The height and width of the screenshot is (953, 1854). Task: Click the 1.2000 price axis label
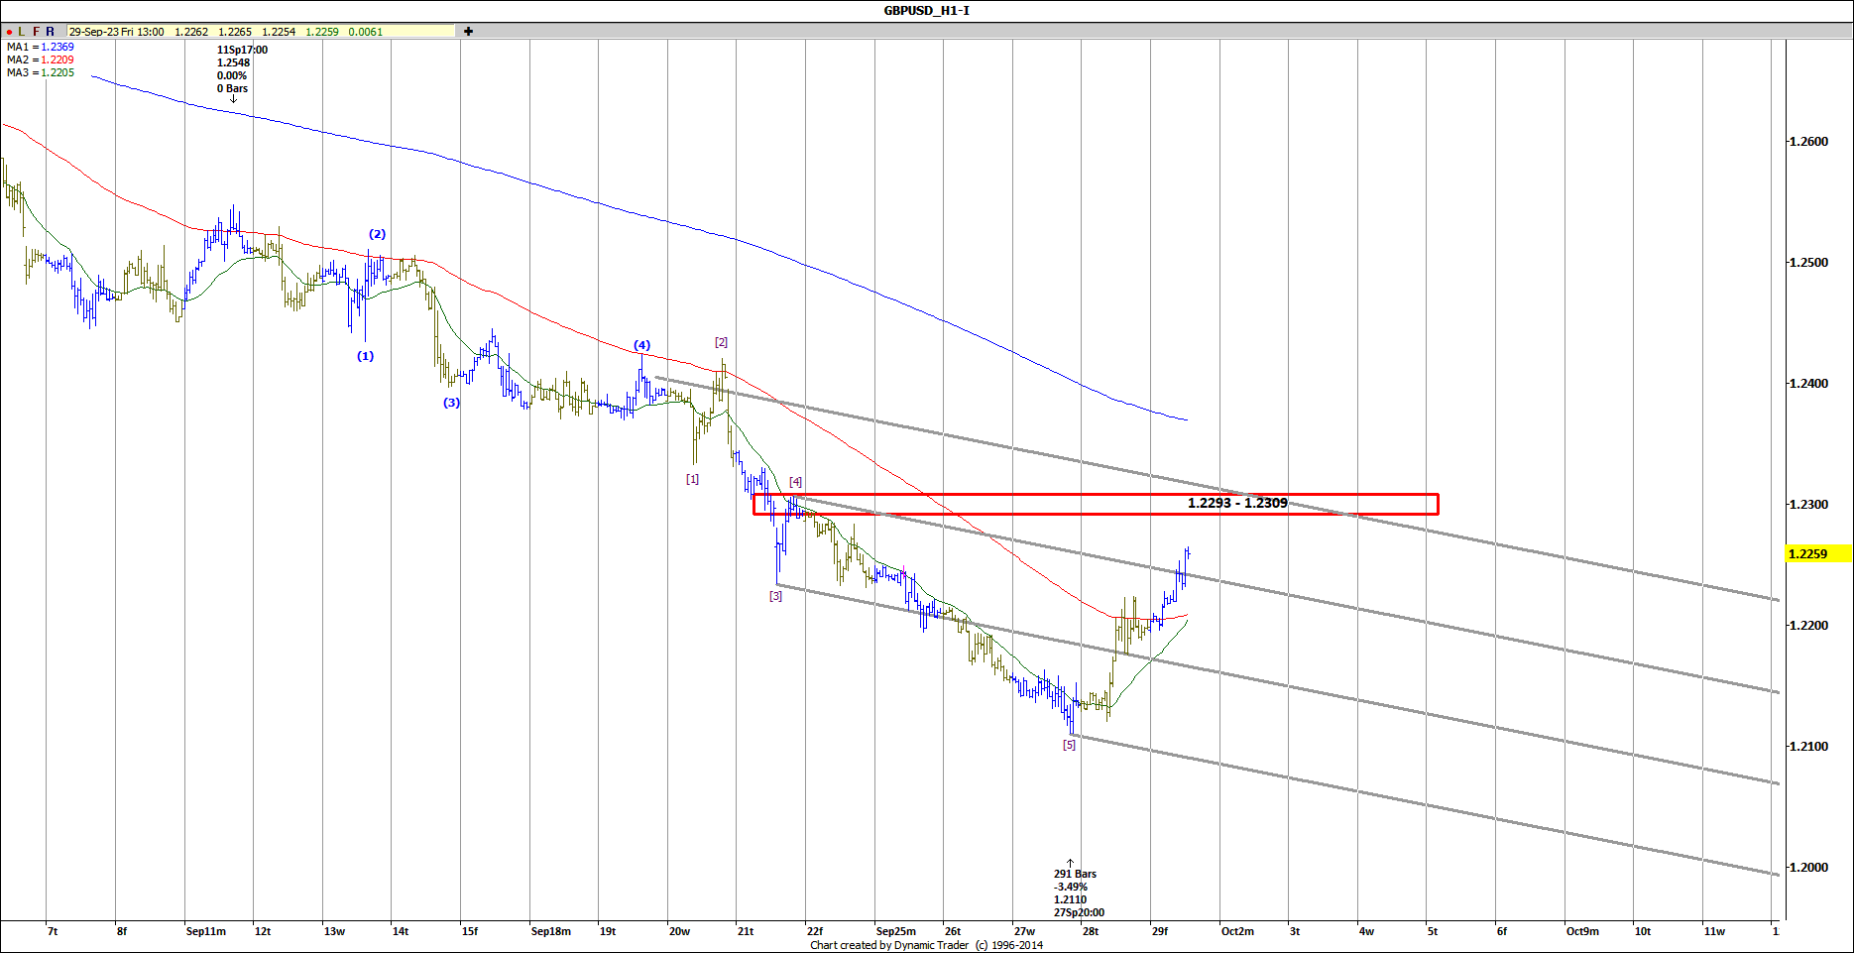[1808, 868]
